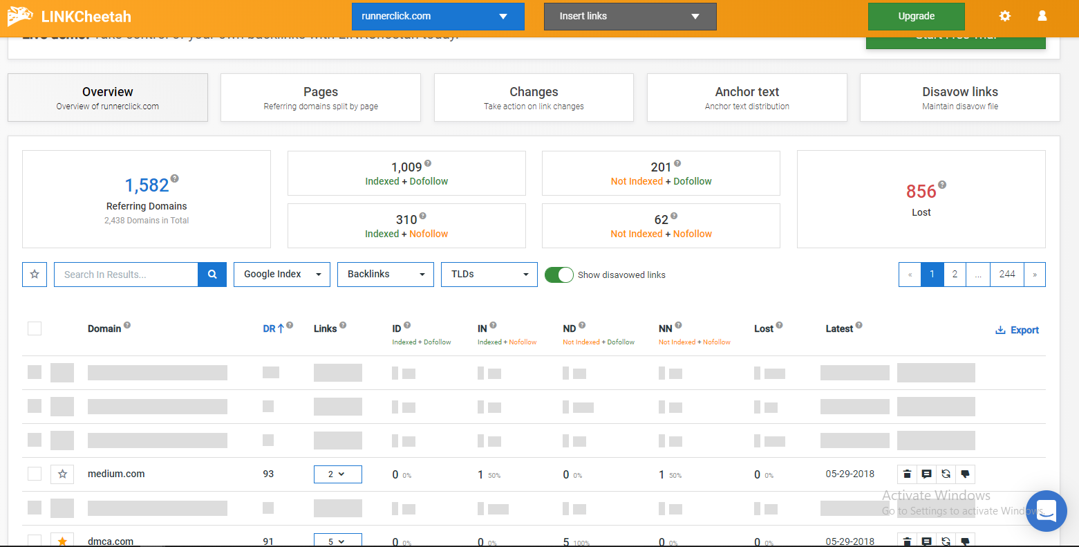Check the medium.com row checkbox

35,474
